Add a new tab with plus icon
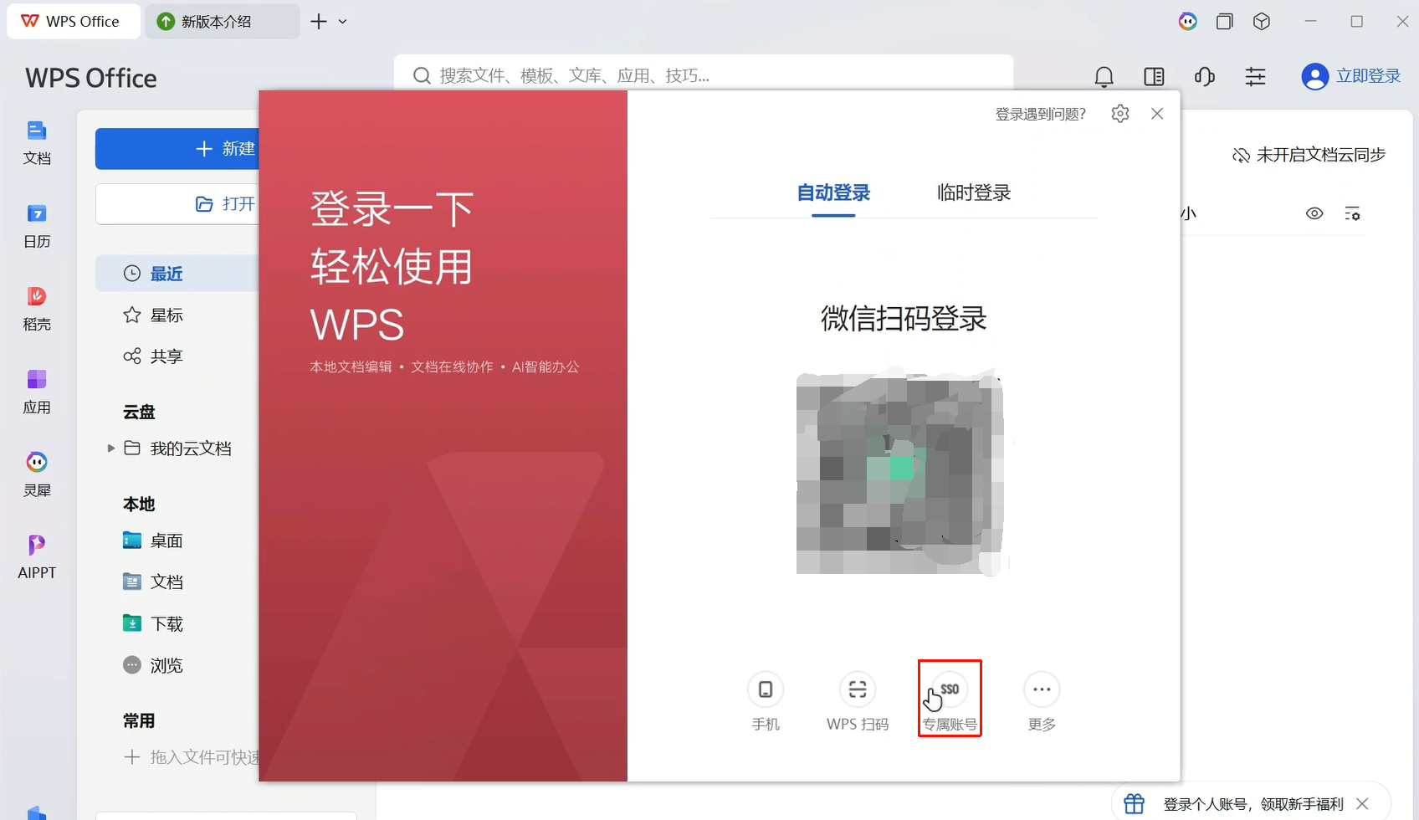Screen dimensions: 1419x820 coord(319,22)
